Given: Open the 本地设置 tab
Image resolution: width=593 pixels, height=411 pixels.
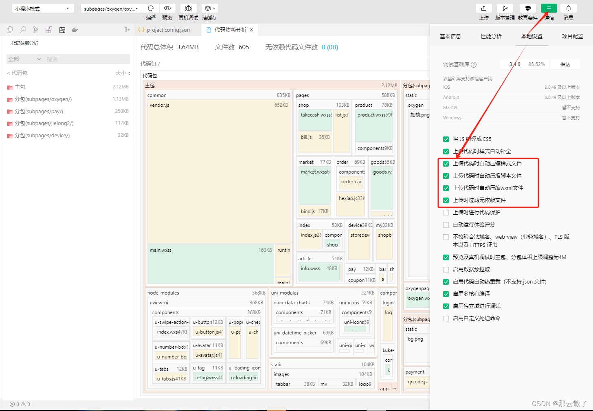Looking at the screenshot, I should (532, 36).
